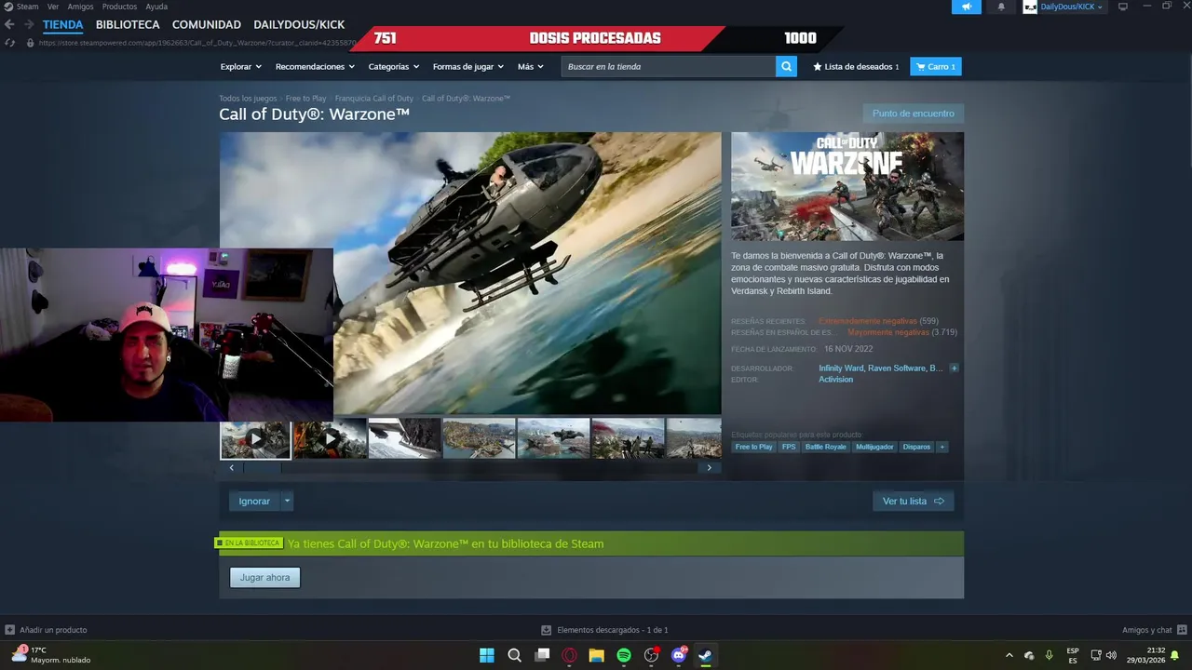The width and height of the screenshot is (1192, 670).
Task: Select the second video thumbnail
Action: (330, 439)
